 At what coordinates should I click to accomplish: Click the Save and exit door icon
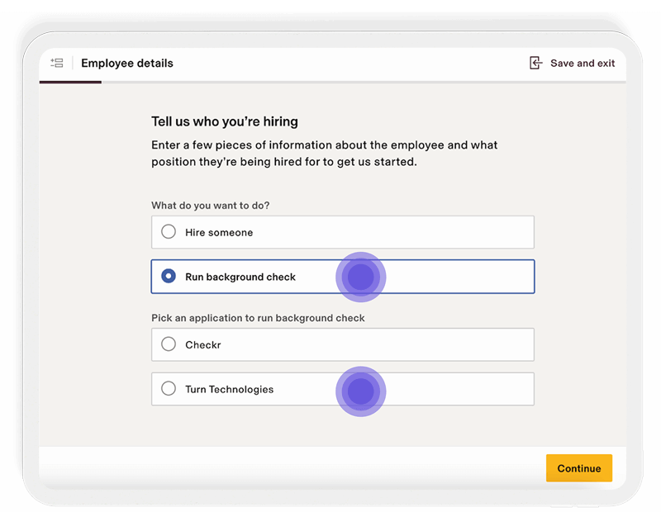coord(536,63)
